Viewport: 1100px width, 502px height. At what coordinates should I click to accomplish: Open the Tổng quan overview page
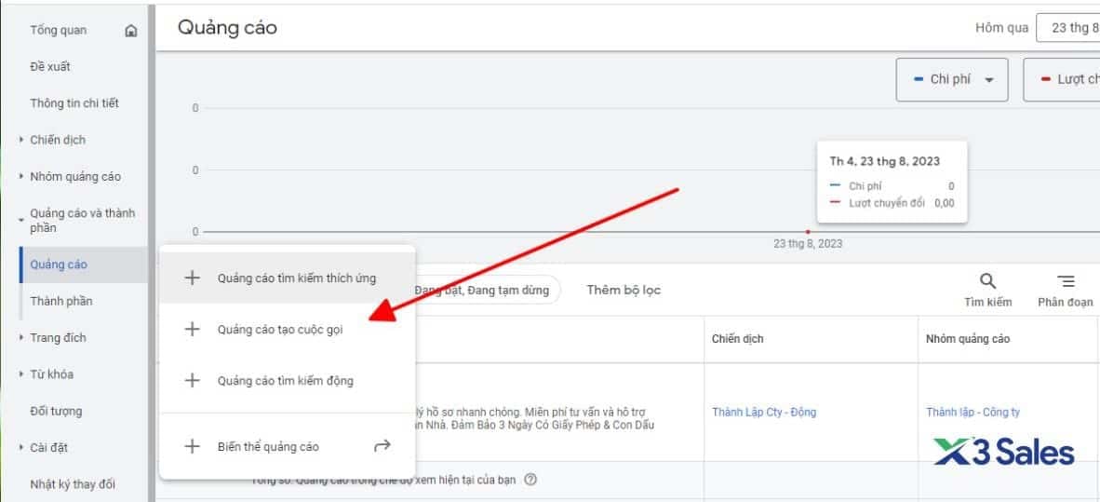[x=59, y=30]
